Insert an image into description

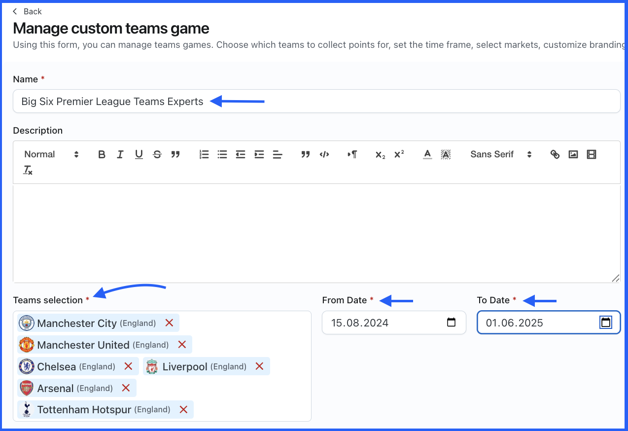point(573,154)
